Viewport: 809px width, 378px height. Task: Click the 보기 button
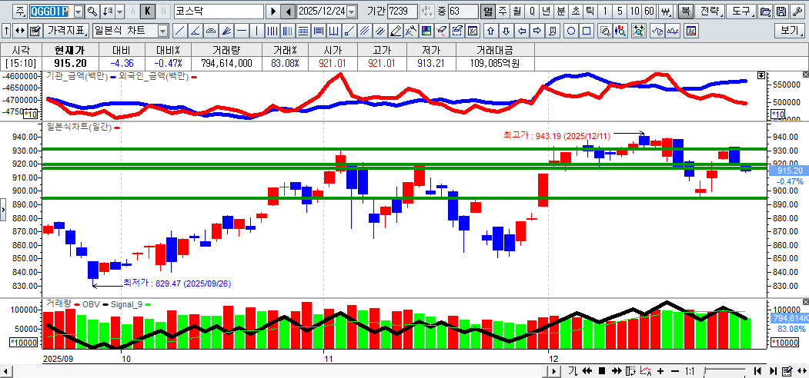click(x=790, y=31)
